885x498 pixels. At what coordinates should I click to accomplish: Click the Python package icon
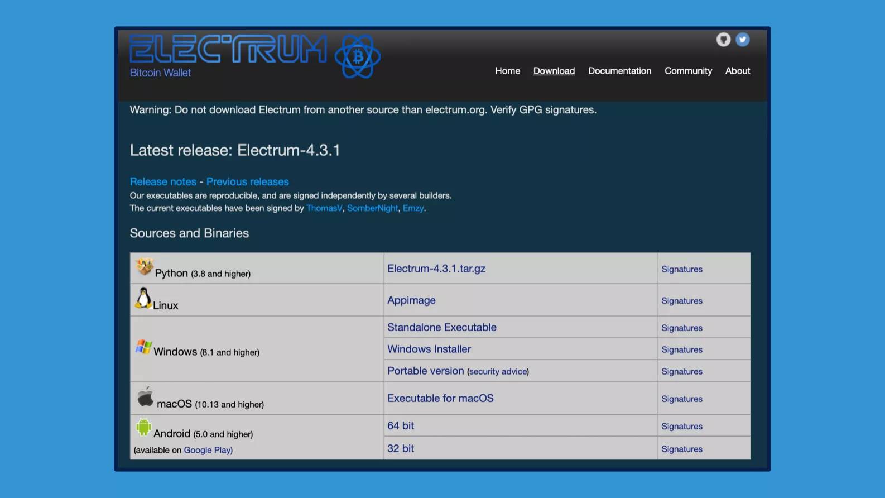coord(145,267)
